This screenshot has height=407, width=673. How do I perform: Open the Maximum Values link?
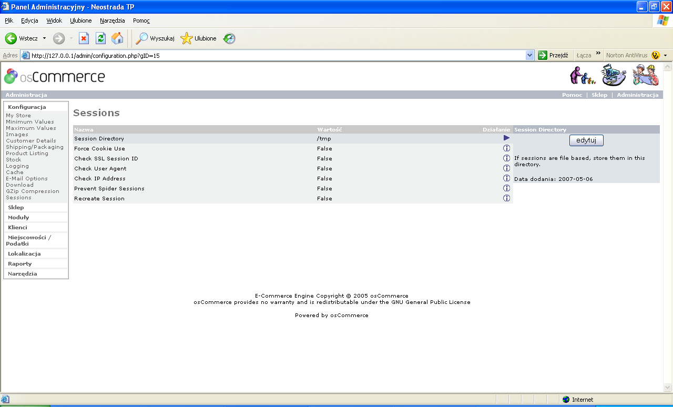(x=31, y=128)
